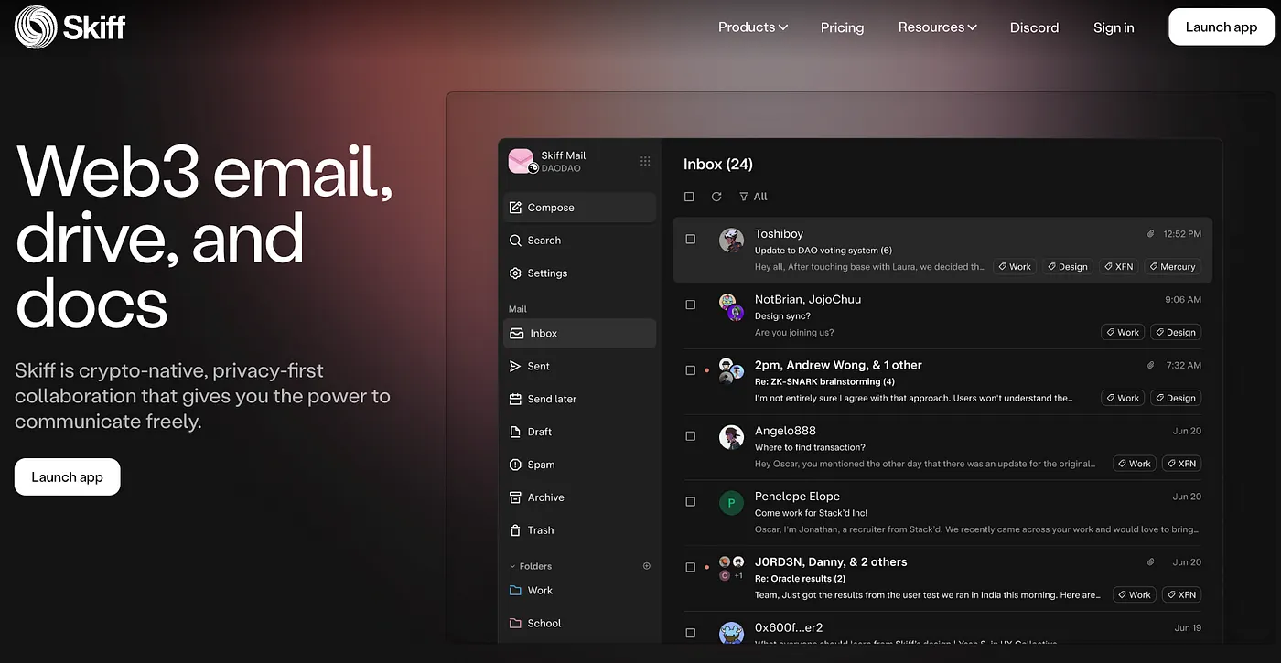Expand the Resources dropdown menu
The image size is (1281, 663).
click(938, 27)
